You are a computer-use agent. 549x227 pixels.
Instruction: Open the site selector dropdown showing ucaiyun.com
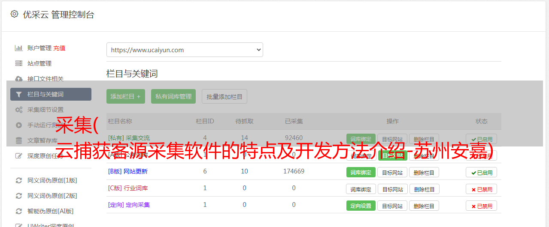[x=185, y=50]
